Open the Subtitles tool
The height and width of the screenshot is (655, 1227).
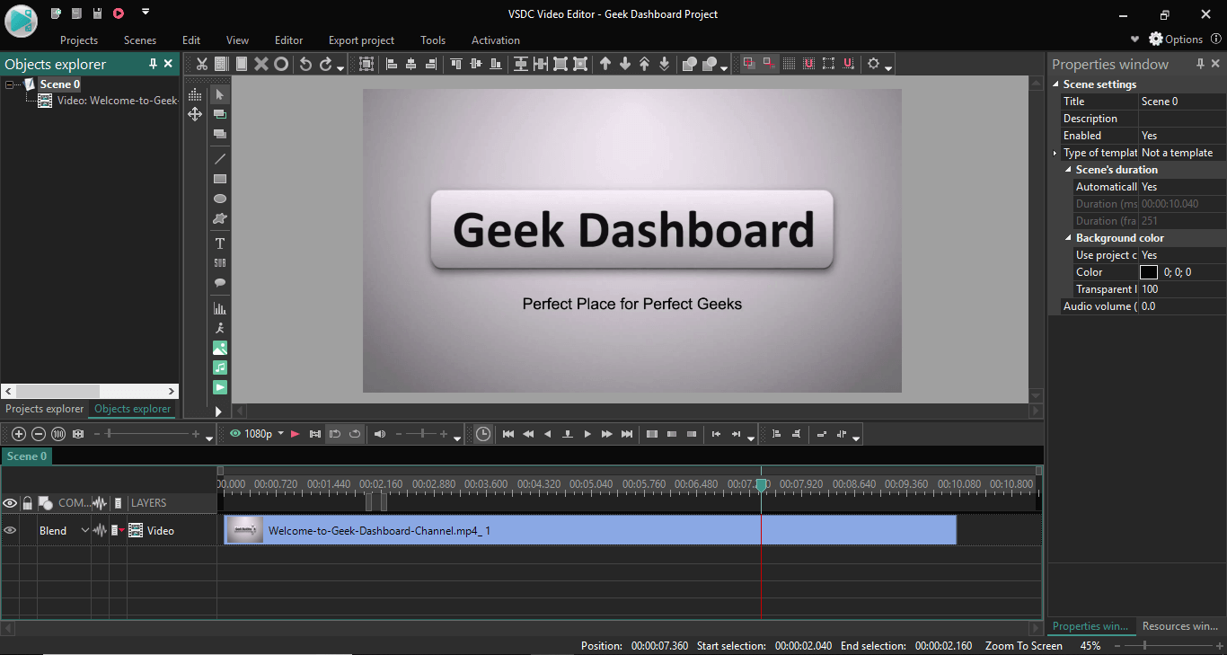tap(219, 263)
